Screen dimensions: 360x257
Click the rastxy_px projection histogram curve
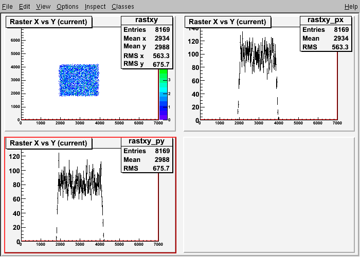[x=258, y=55]
